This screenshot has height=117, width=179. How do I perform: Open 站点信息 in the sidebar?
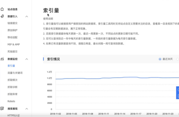pyautogui.click(x=12, y=9)
